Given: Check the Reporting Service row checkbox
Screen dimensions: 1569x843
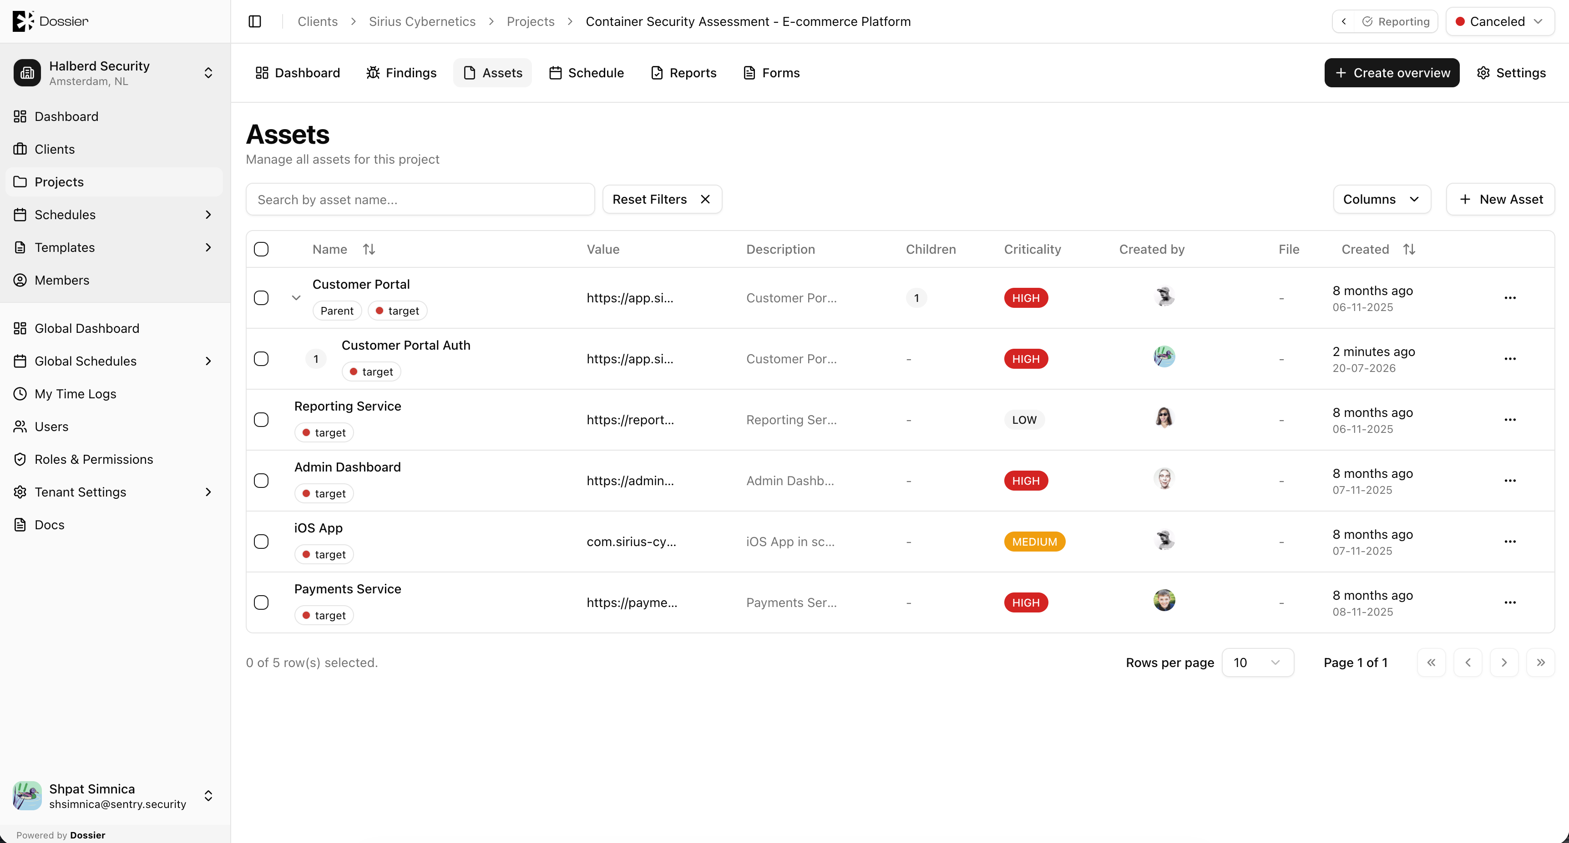Looking at the screenshot, I should 261,419.
